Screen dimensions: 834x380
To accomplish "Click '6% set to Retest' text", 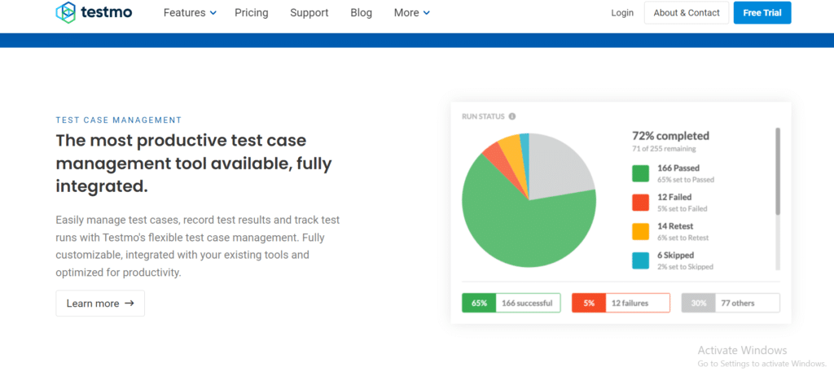I will [x=683, y=238].
